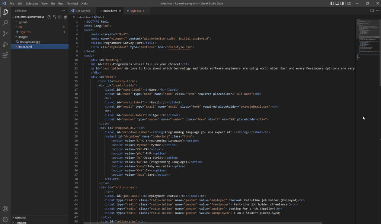Viewport: 381px width, 224px height.
Task: Open the Extensions view
Action: point(5,55)
